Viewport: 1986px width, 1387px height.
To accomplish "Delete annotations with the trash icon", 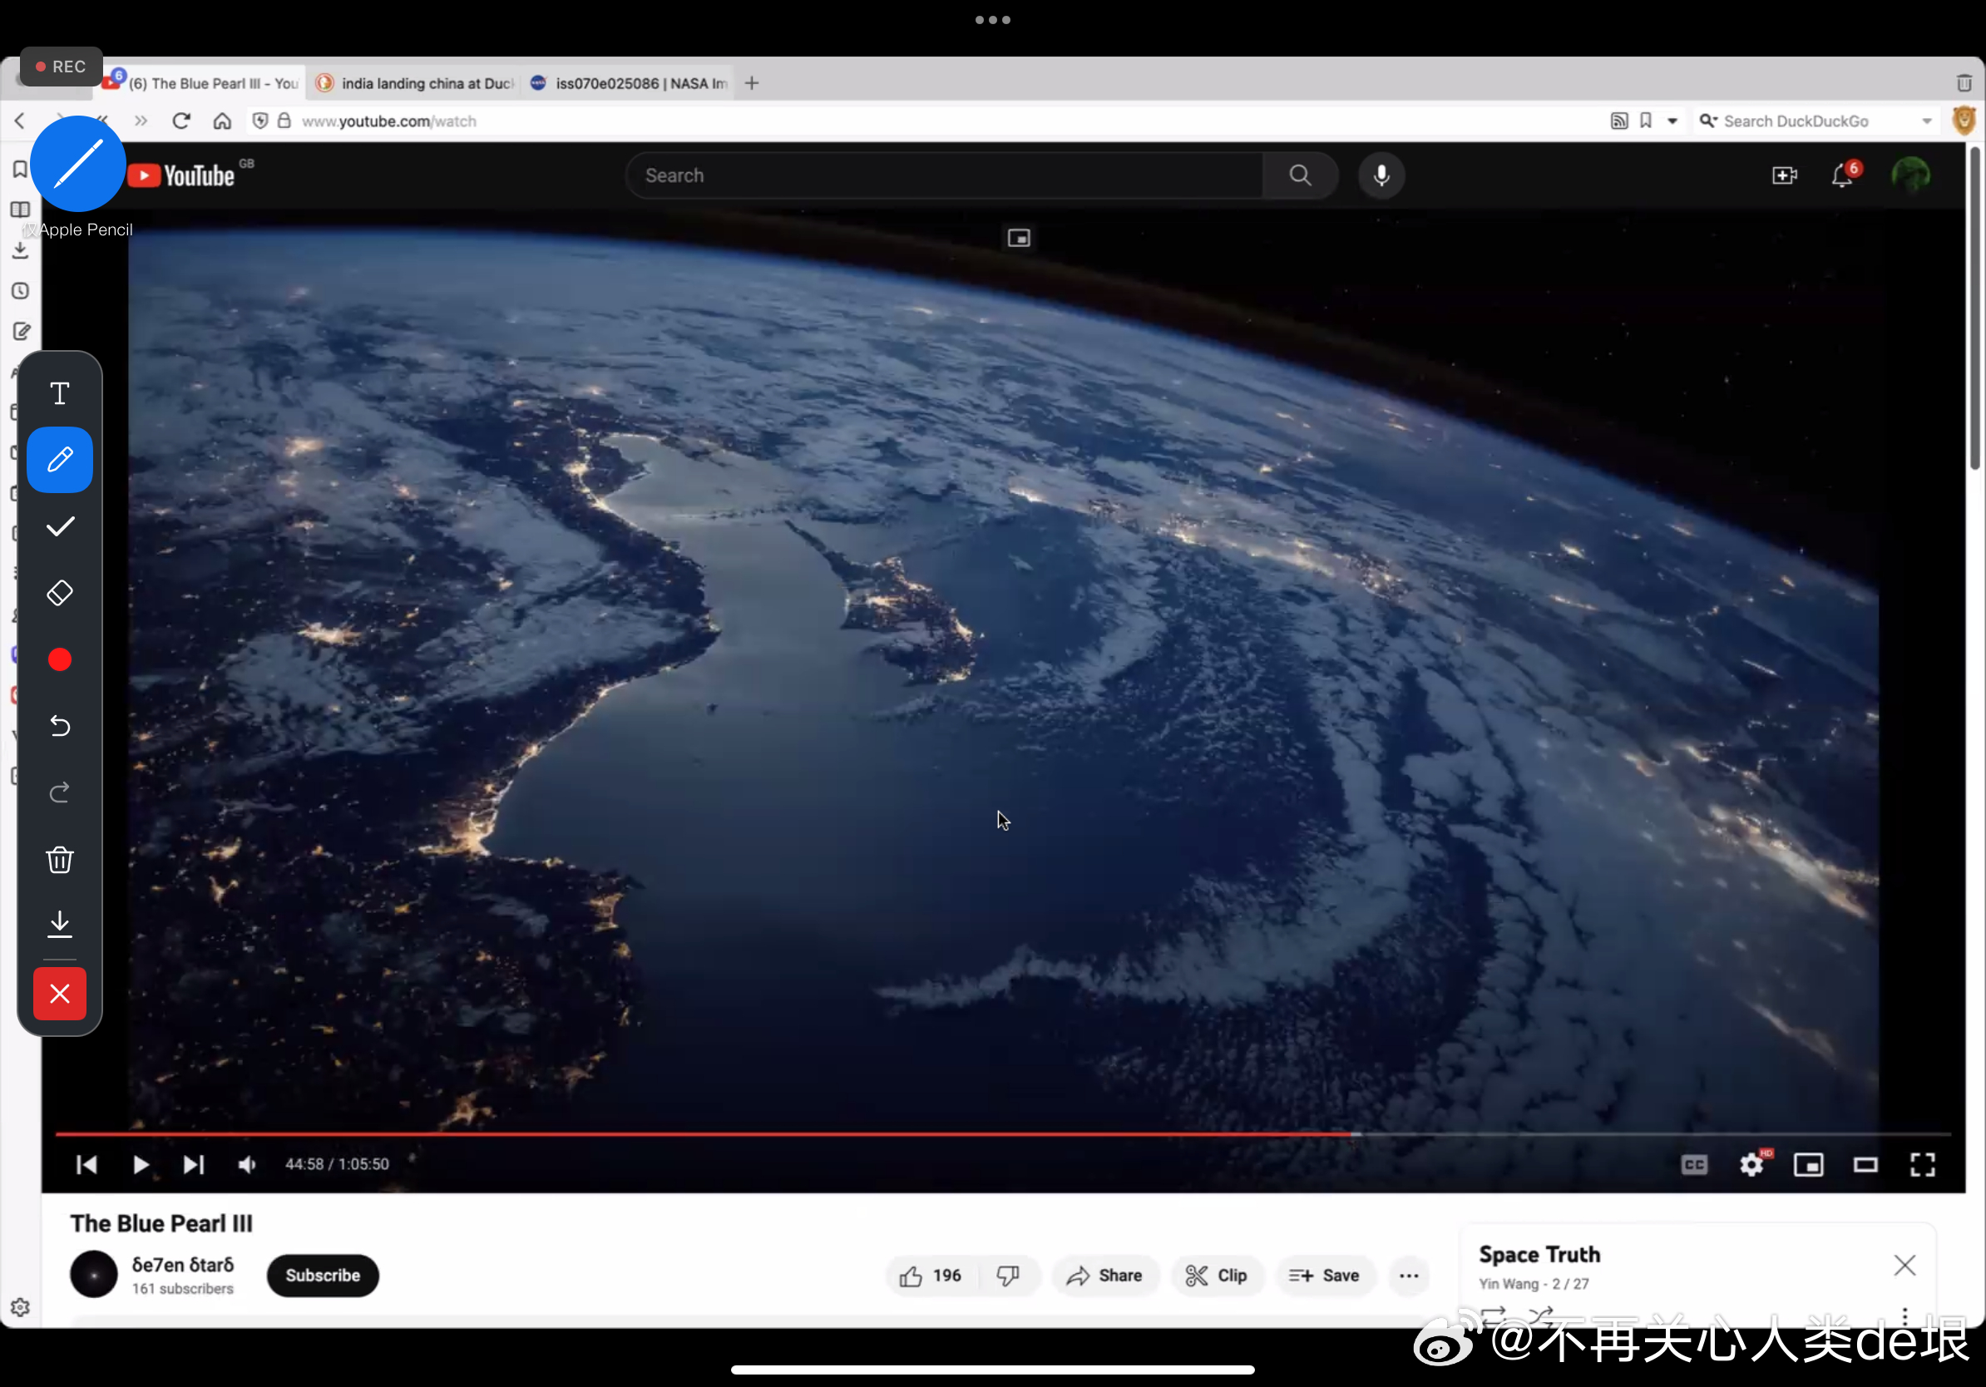I will click(60, 860).
